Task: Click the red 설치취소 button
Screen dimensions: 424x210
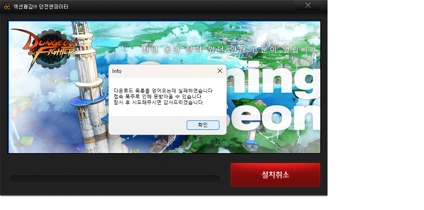Action: point(275,175)
